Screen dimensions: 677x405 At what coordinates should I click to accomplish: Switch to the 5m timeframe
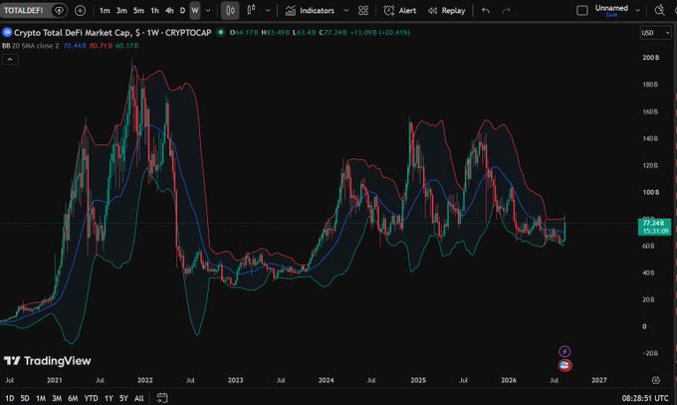(x=138, y=10)
